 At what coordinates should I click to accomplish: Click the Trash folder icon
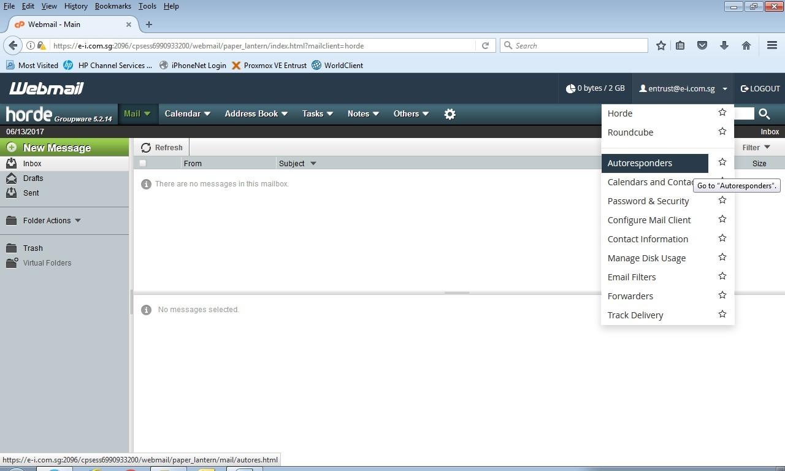point(11,248)
